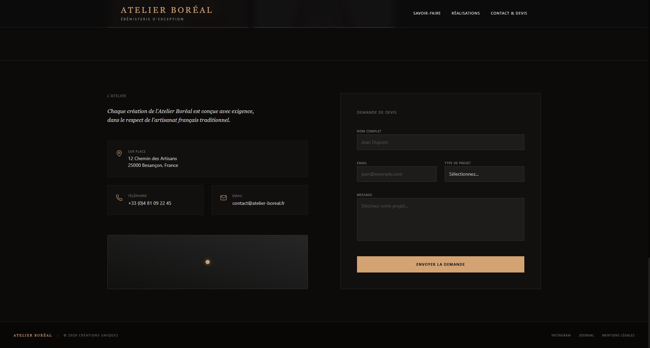Click the 25000 Besançon, France line
This screenshot has width=650, height=348.
(x=153, y=165)
